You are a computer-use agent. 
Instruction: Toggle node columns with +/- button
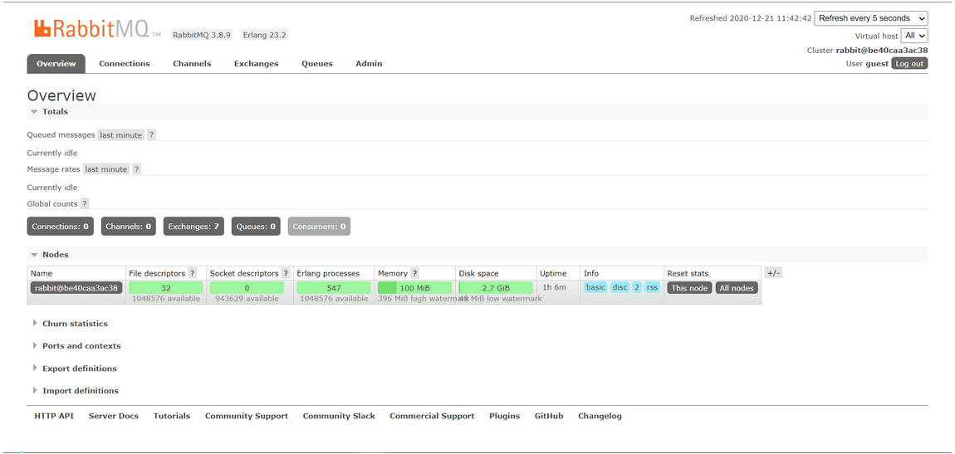773,273
